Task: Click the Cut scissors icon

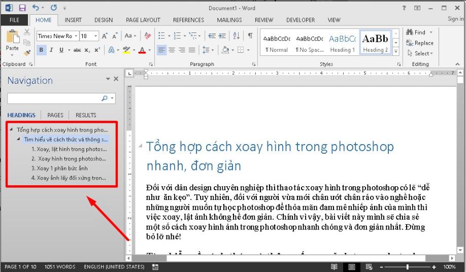Action: pyautogui.click(x=27, y=32)
